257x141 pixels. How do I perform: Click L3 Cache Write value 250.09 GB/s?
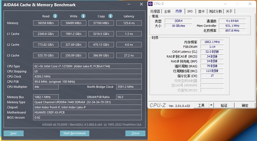(x=74, y=55)
